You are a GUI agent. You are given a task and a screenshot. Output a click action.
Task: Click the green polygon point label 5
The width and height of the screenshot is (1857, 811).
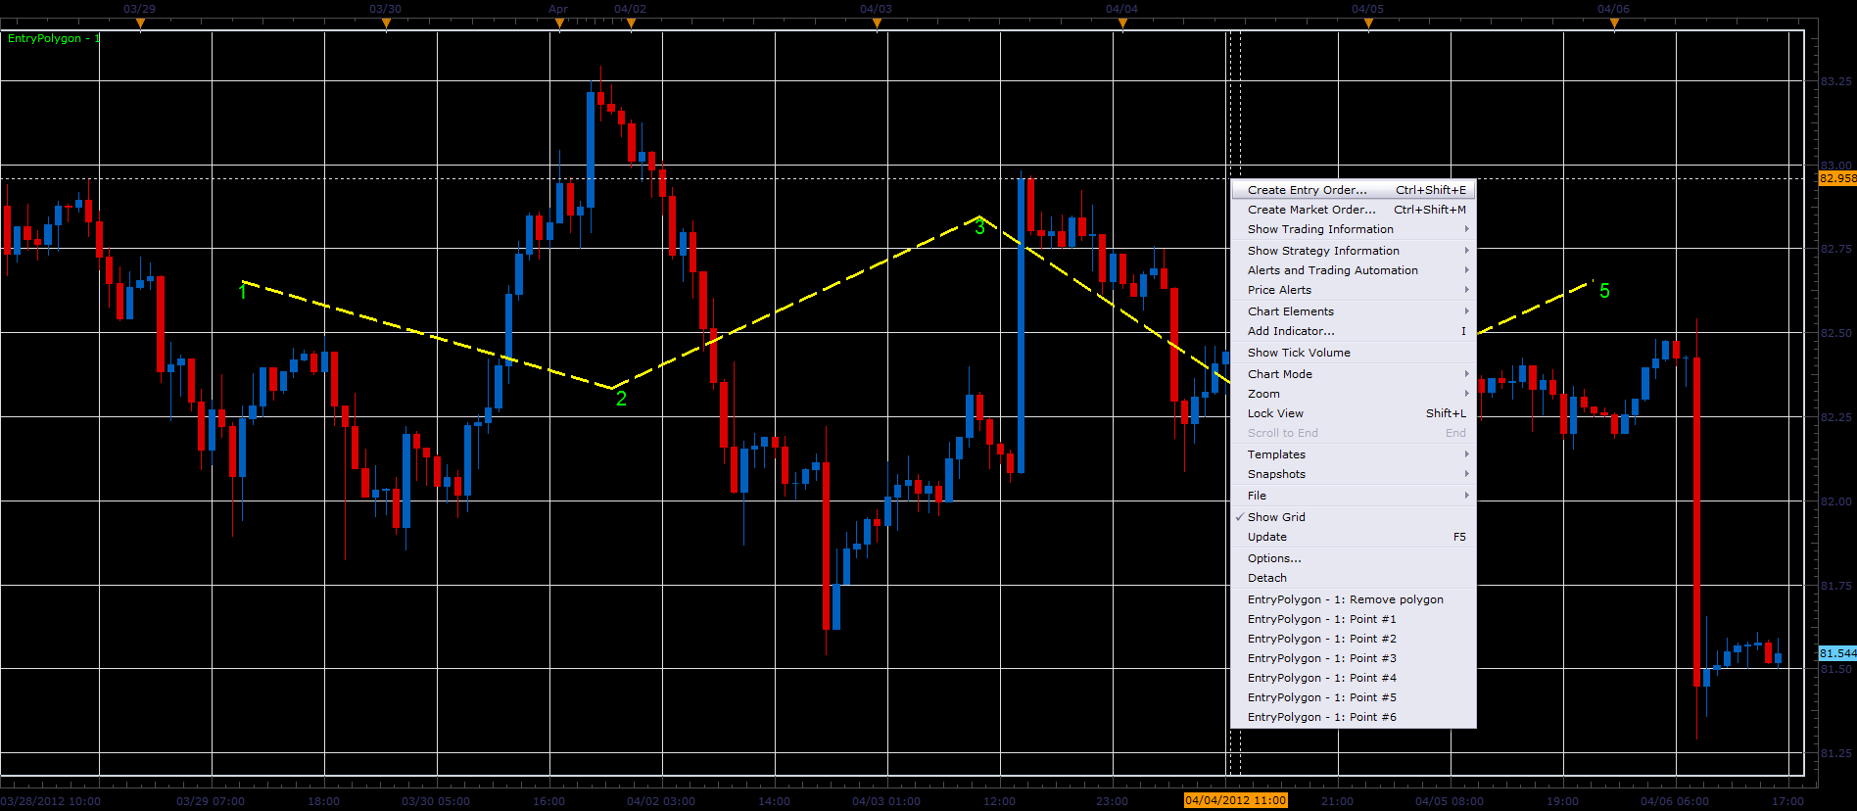(1604, 291)
